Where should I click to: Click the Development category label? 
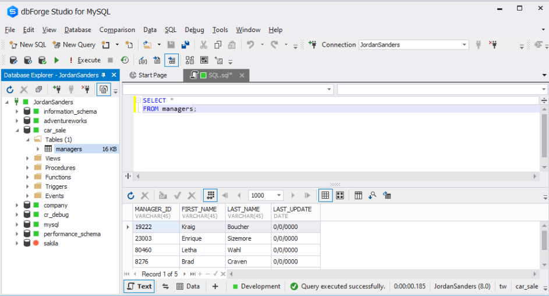point(260,287)
